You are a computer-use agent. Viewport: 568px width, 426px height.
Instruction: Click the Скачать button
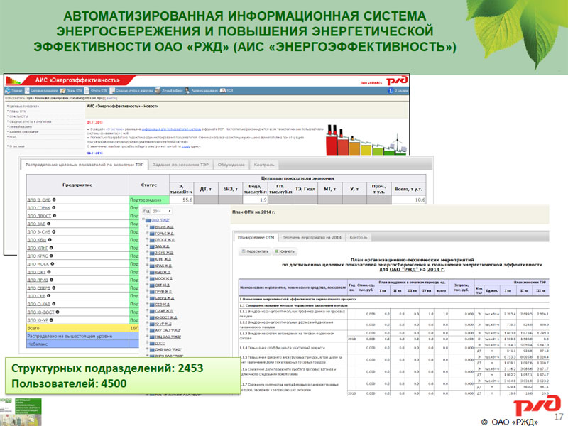point(285,251)
